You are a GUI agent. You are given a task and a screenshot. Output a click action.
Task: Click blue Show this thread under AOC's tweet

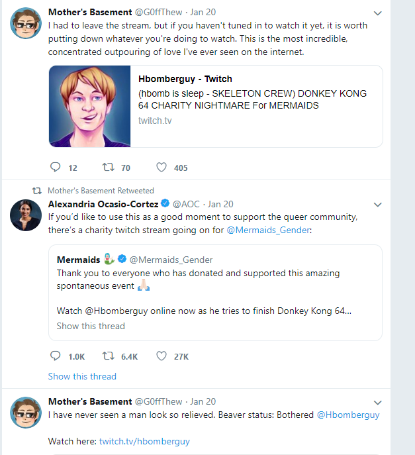tap(82, 376)
